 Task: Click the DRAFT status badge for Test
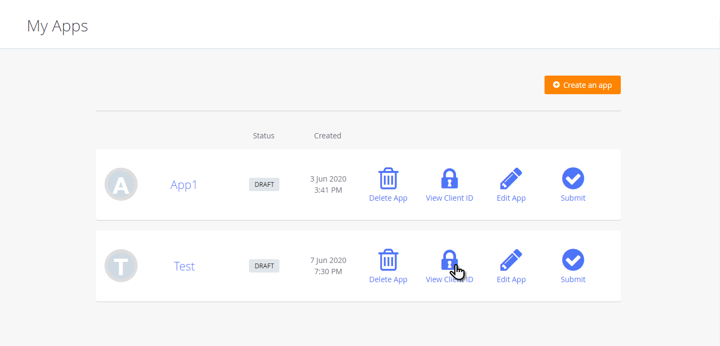[x=264, y=266]
